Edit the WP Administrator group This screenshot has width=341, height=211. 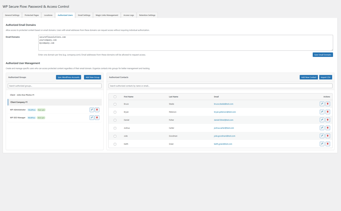point(92,110)
